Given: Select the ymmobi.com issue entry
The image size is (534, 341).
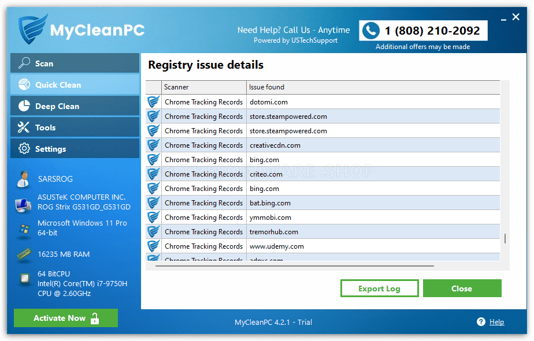Looking at the screenshot, I should 323,217.
